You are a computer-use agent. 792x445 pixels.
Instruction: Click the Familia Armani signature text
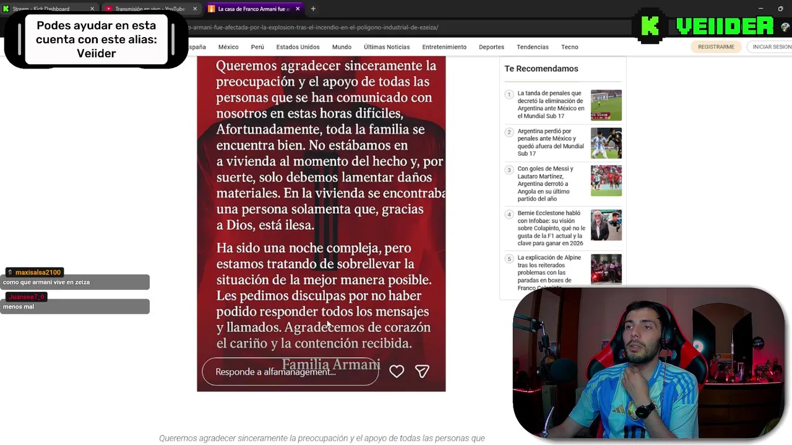point(331,365)
